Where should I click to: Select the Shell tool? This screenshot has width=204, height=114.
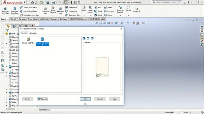click(x=98, y=15)
